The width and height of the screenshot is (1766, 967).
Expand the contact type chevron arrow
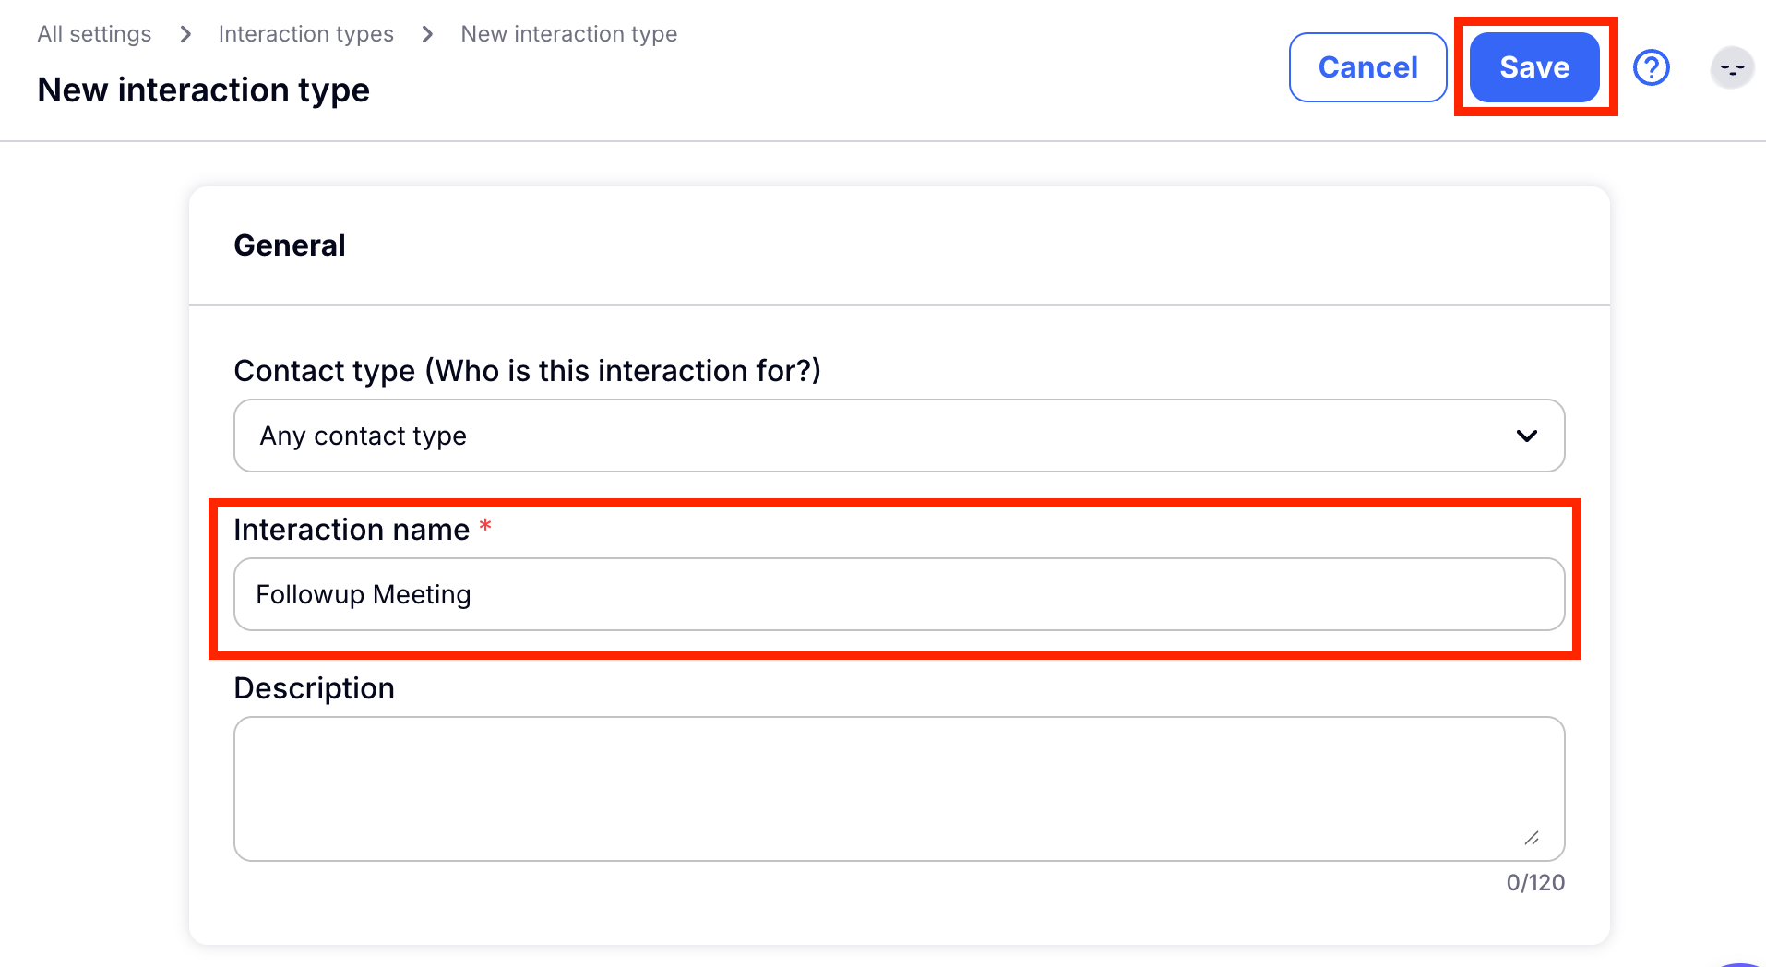tap(1526, 436)
